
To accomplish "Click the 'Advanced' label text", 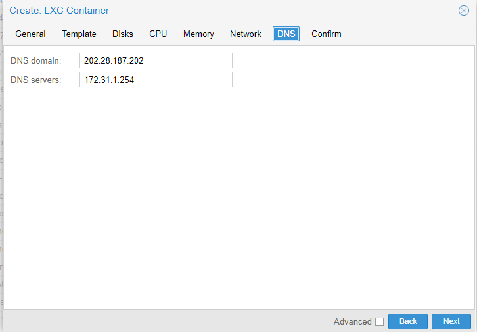I will tap(353, 321).
